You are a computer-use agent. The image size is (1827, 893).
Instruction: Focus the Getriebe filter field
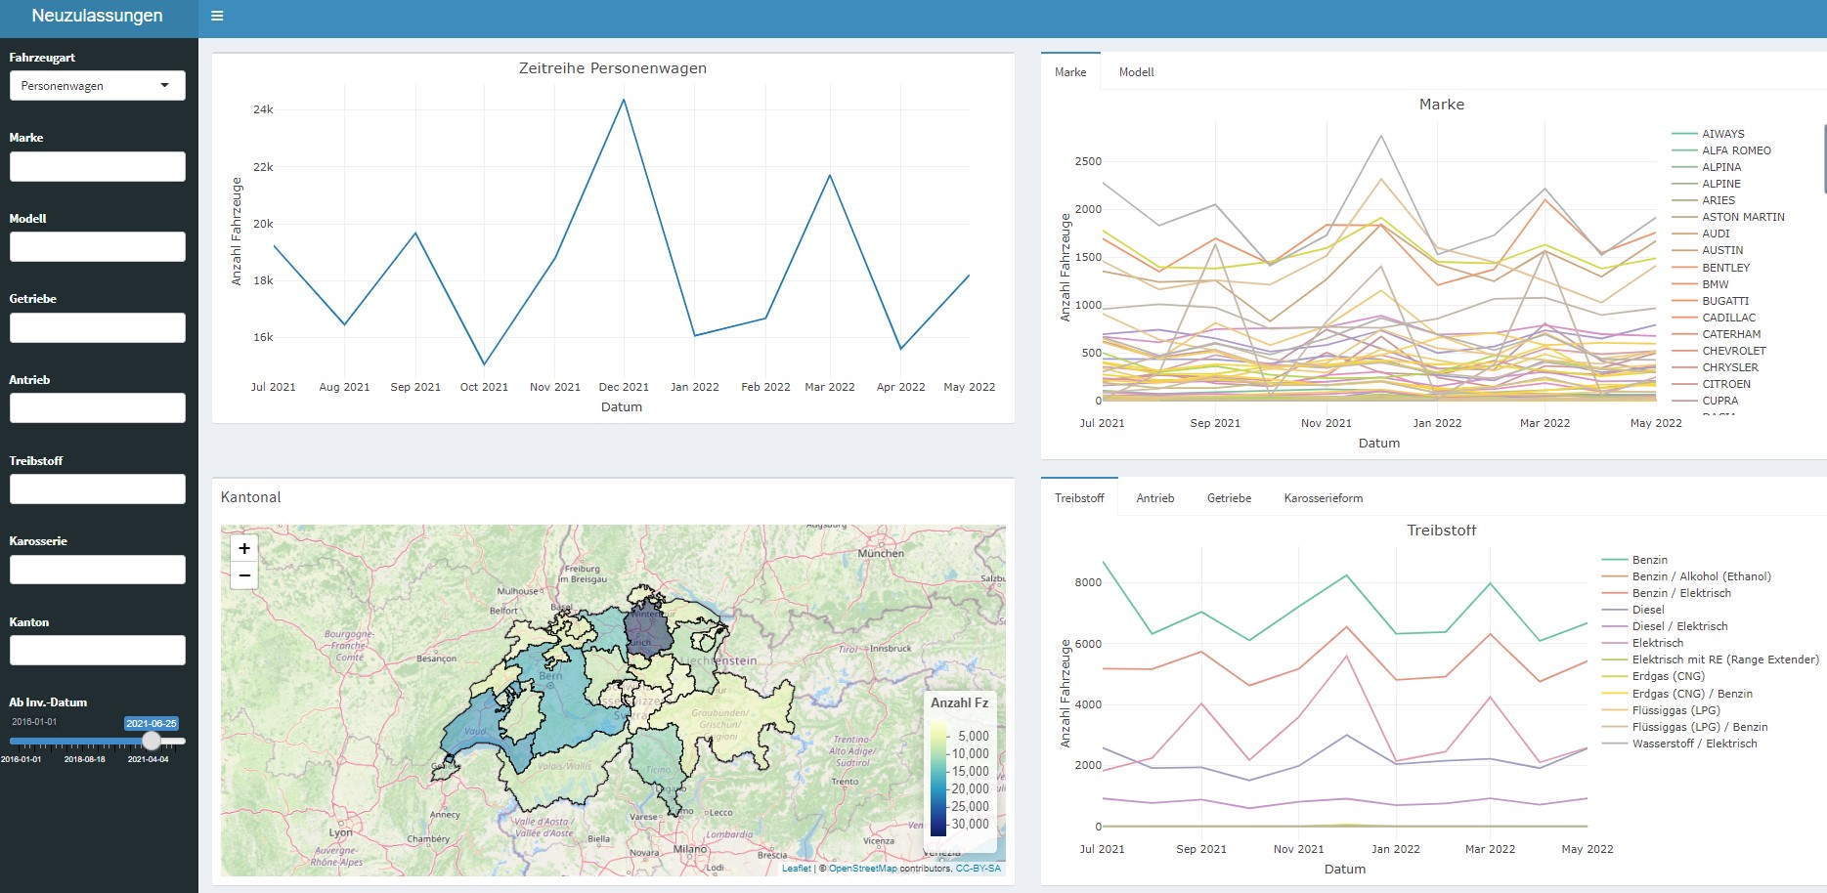click(x=97, y=327)
